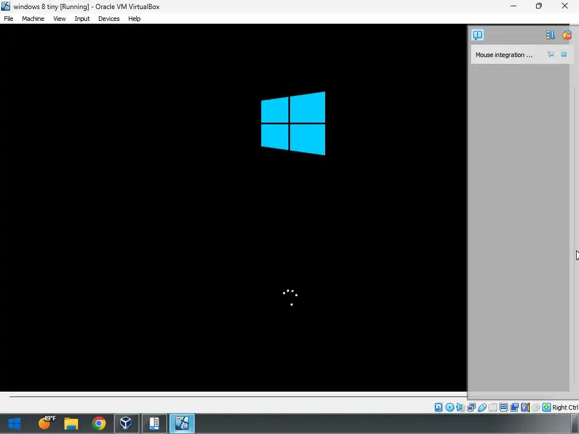Click the VM Windows boot screen display
This screenshot has width=579, height=434.
[x=234, y=207]
